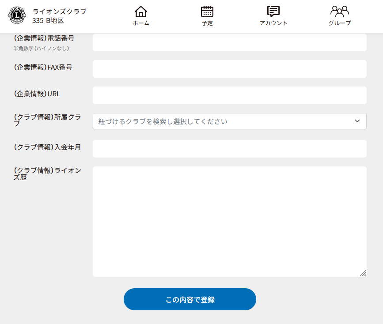Image resolution: width=383 pixels, height=324 pixels.
Task: Click the (企業情報)電話番号 field label
Action: 44,38
